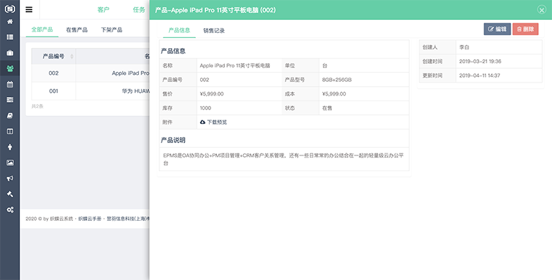Open the gears settings sidebar icon
This screenshot has height=280, width=552.
10,210
